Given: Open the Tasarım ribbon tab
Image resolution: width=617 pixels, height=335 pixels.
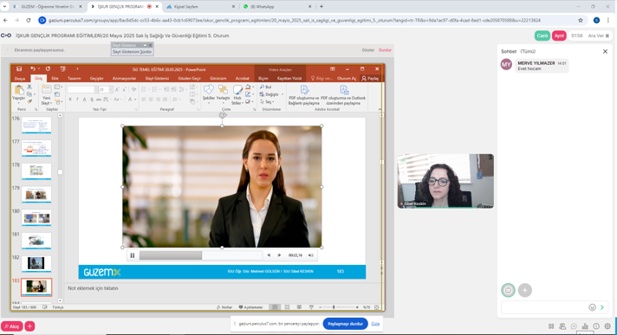Looking at the screenshot, I should pos(74,78).
